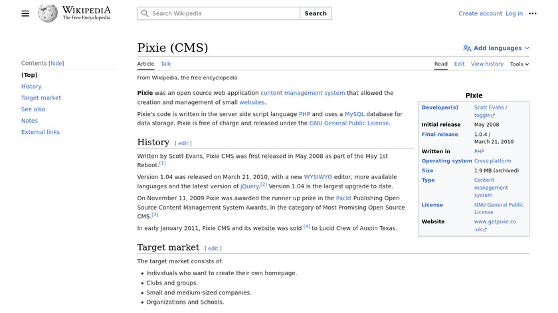Open the three-dot personal tools menu
The image size is (558, 313).
pos(532,13)
